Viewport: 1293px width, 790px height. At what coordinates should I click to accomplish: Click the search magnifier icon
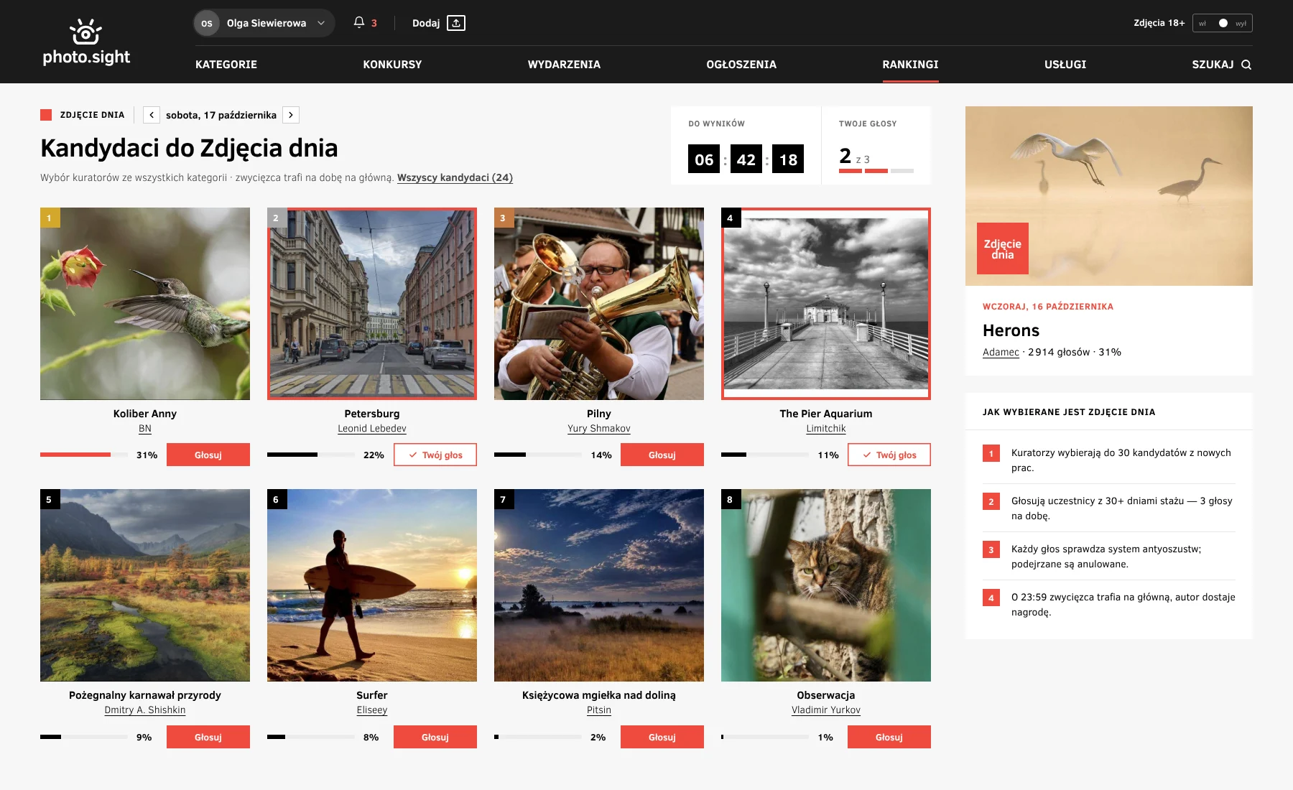pyautogui.click(x=1246, y=65)
